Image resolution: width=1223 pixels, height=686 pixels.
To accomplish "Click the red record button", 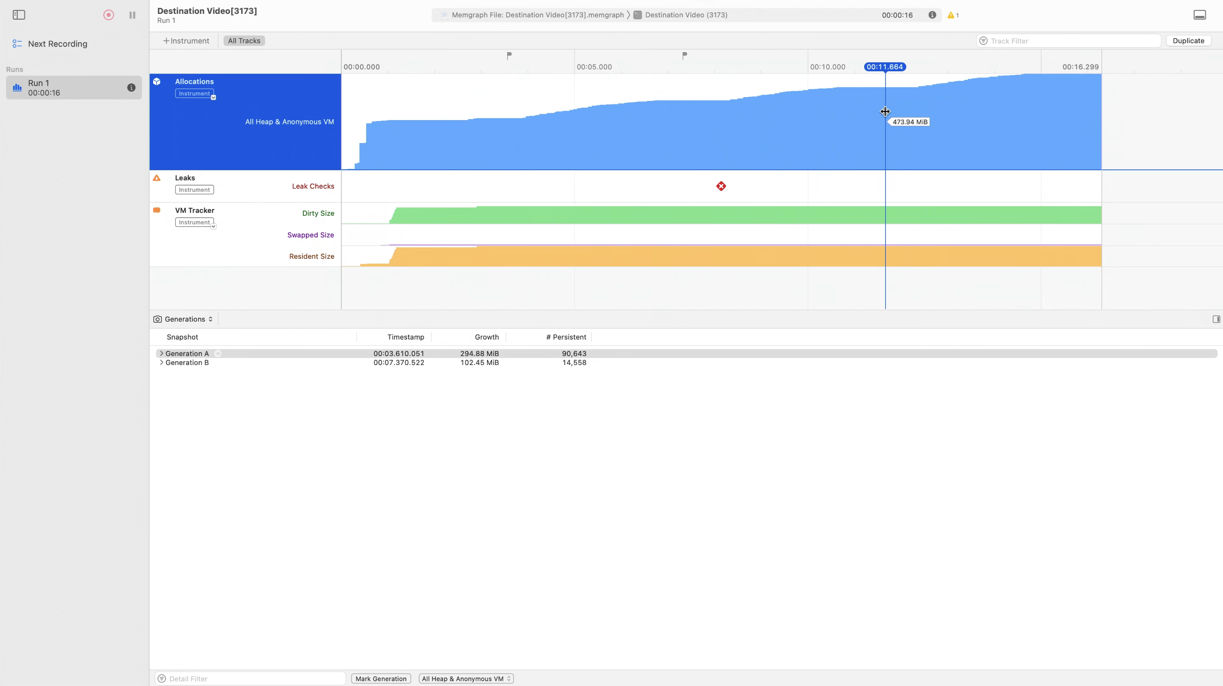I will (109, 15).
